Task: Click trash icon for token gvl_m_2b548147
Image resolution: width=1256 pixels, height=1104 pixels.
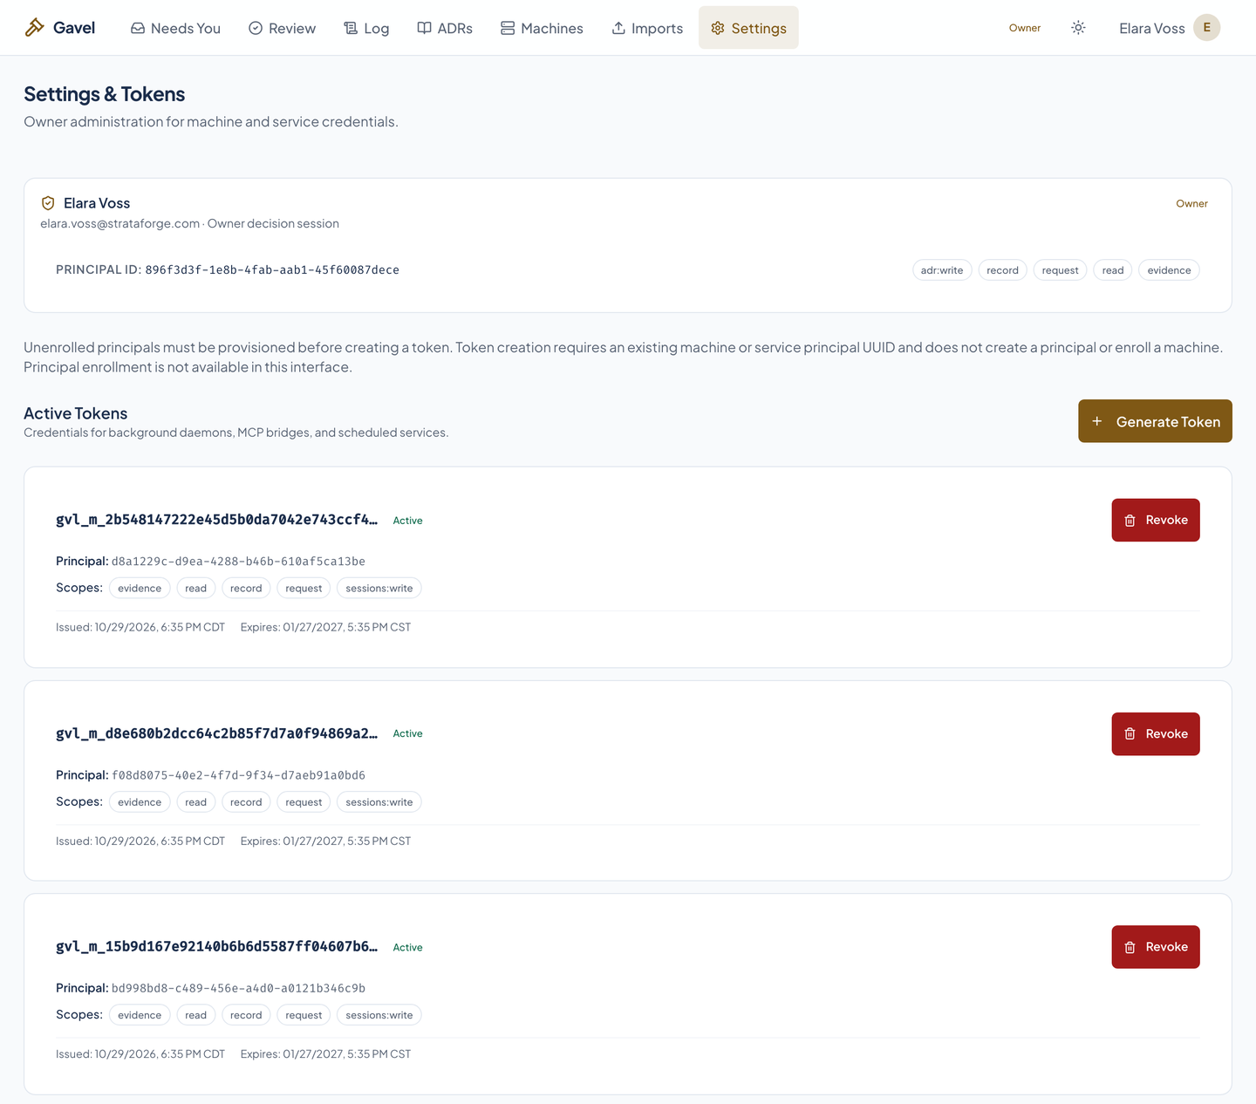Action: click(x=1130, y=521)
